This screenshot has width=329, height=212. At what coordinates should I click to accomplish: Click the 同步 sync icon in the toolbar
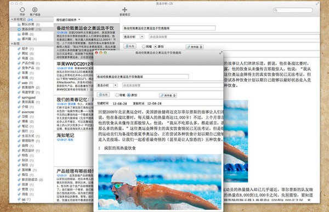pyautogui.click(x=22, y=10)
